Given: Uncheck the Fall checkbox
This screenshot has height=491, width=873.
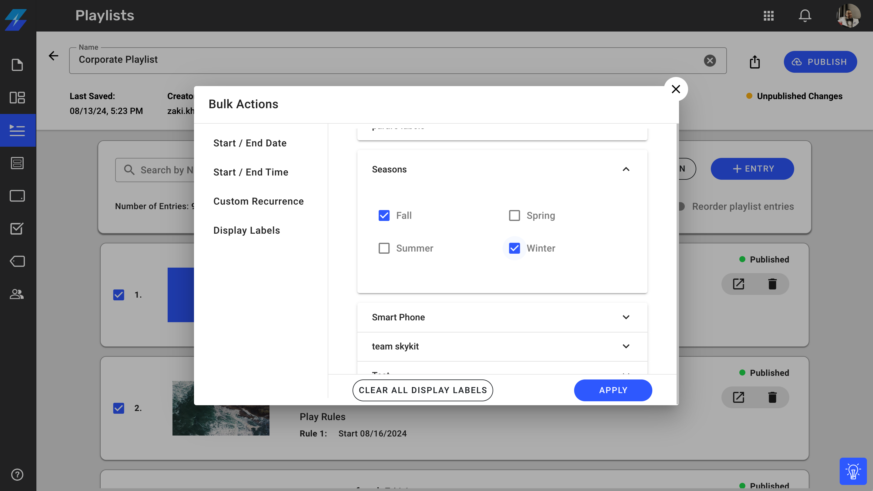Looking at the screenshot, I should coord(384,215).
